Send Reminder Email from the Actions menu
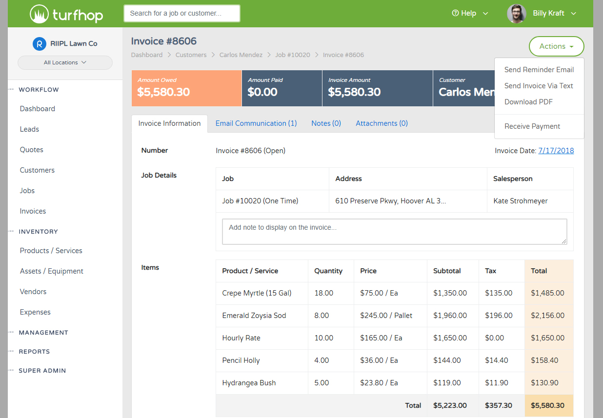Screen dimensions: 603x418 539,69
